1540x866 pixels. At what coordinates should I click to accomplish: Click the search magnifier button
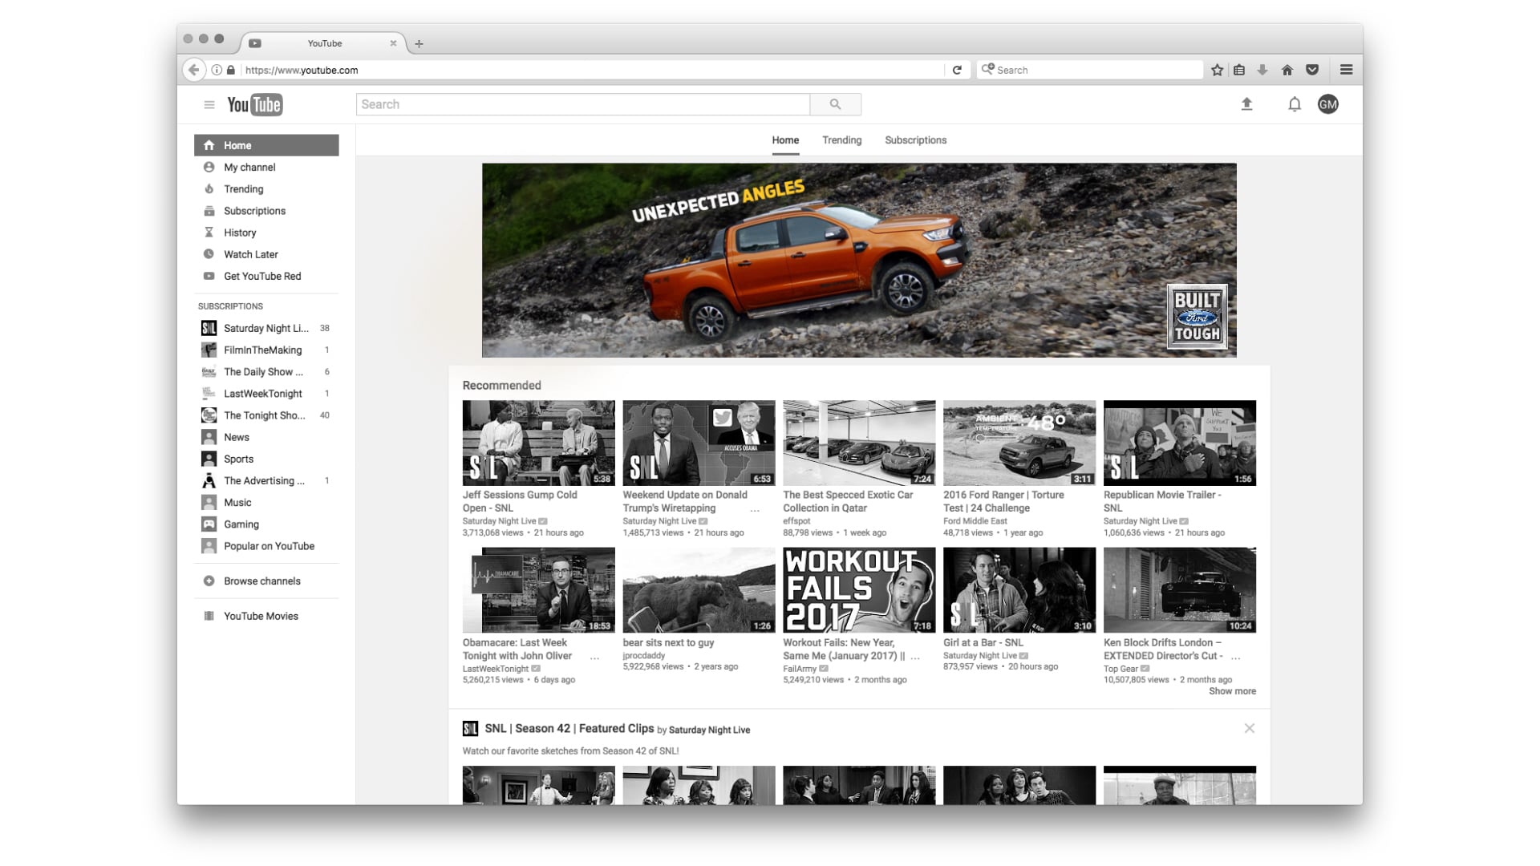pos(836,103)
